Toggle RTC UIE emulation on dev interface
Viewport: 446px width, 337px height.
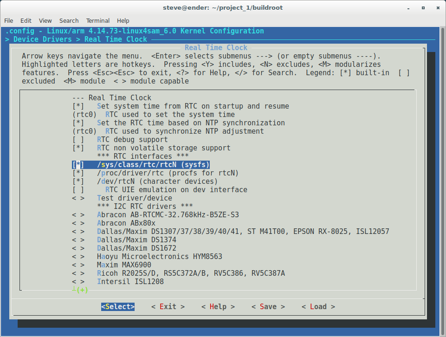(x=78, y=190)
